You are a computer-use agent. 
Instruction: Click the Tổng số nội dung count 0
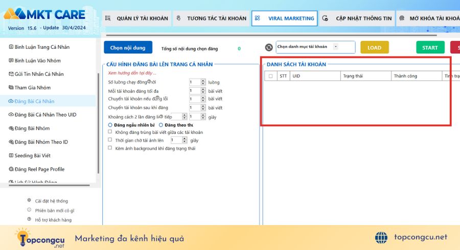click(x=239, y=48)
